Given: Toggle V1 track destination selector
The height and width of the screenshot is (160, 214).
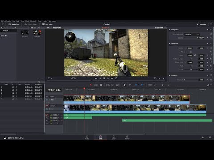Looking at the screenshot, I should click(x=47, y=106).
